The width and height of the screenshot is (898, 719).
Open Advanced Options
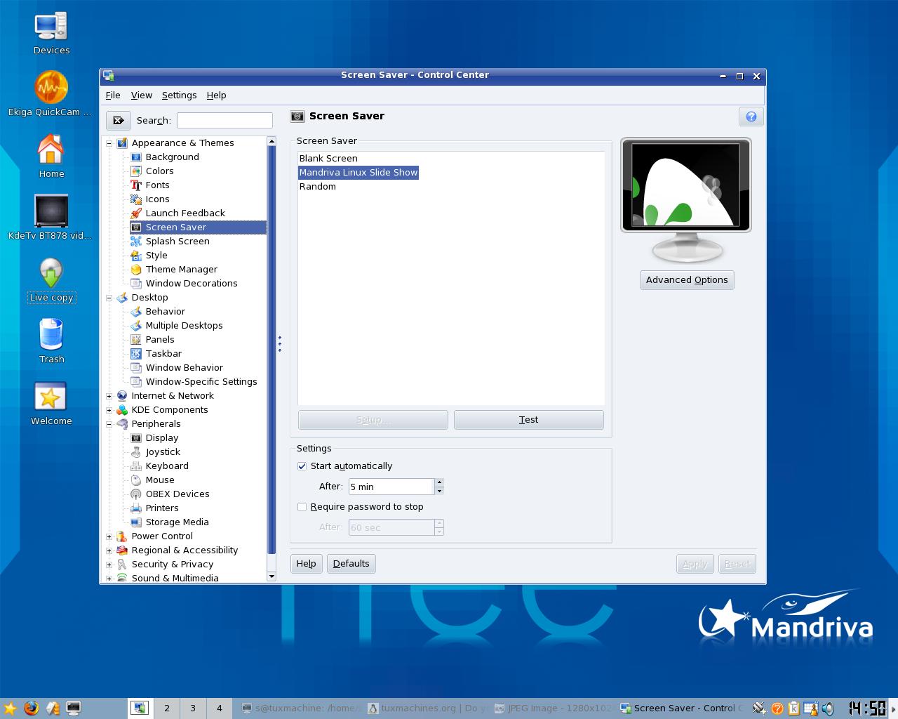[x=687, y=279]
